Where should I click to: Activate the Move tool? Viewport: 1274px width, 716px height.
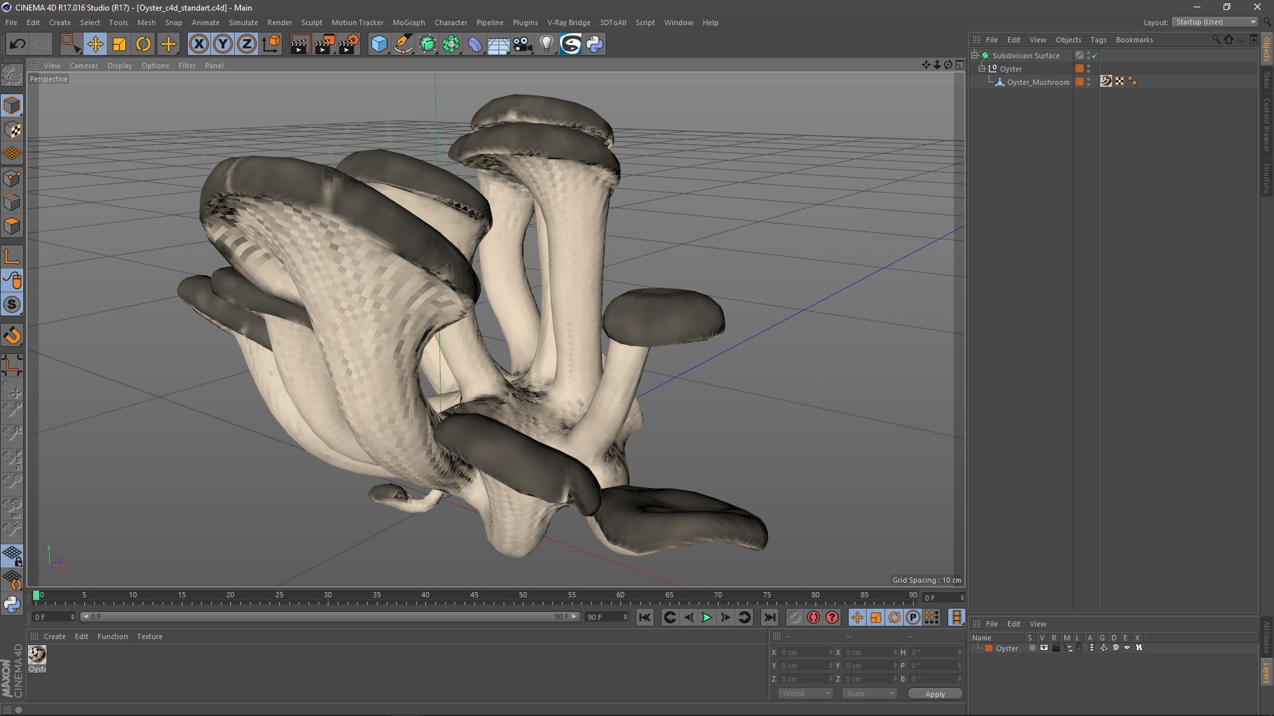(95, 44)
